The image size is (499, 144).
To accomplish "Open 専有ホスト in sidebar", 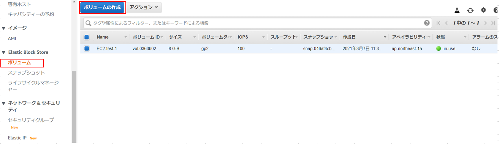I will 20,4.
